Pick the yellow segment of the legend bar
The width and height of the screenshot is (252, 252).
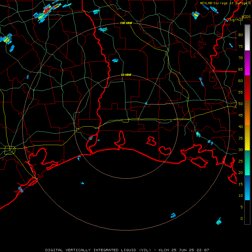point(247,138)
